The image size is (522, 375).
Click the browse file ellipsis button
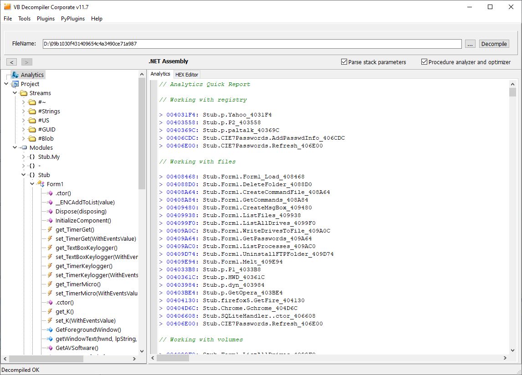pyautogui.click(x=470, y=44)
